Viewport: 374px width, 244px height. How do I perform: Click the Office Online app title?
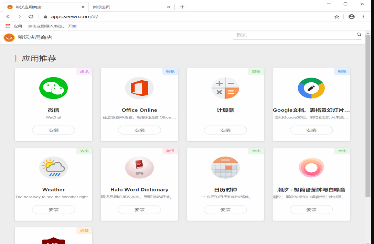(139, 110)
